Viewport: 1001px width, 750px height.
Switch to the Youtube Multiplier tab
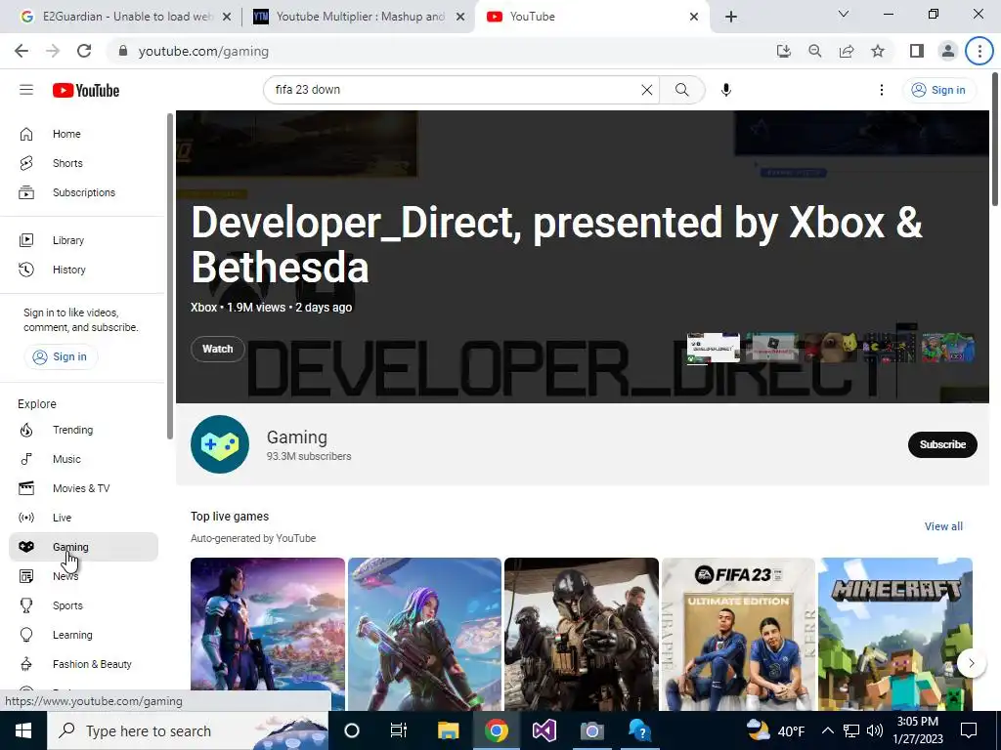pyautogui.click(x=360, y=17)
